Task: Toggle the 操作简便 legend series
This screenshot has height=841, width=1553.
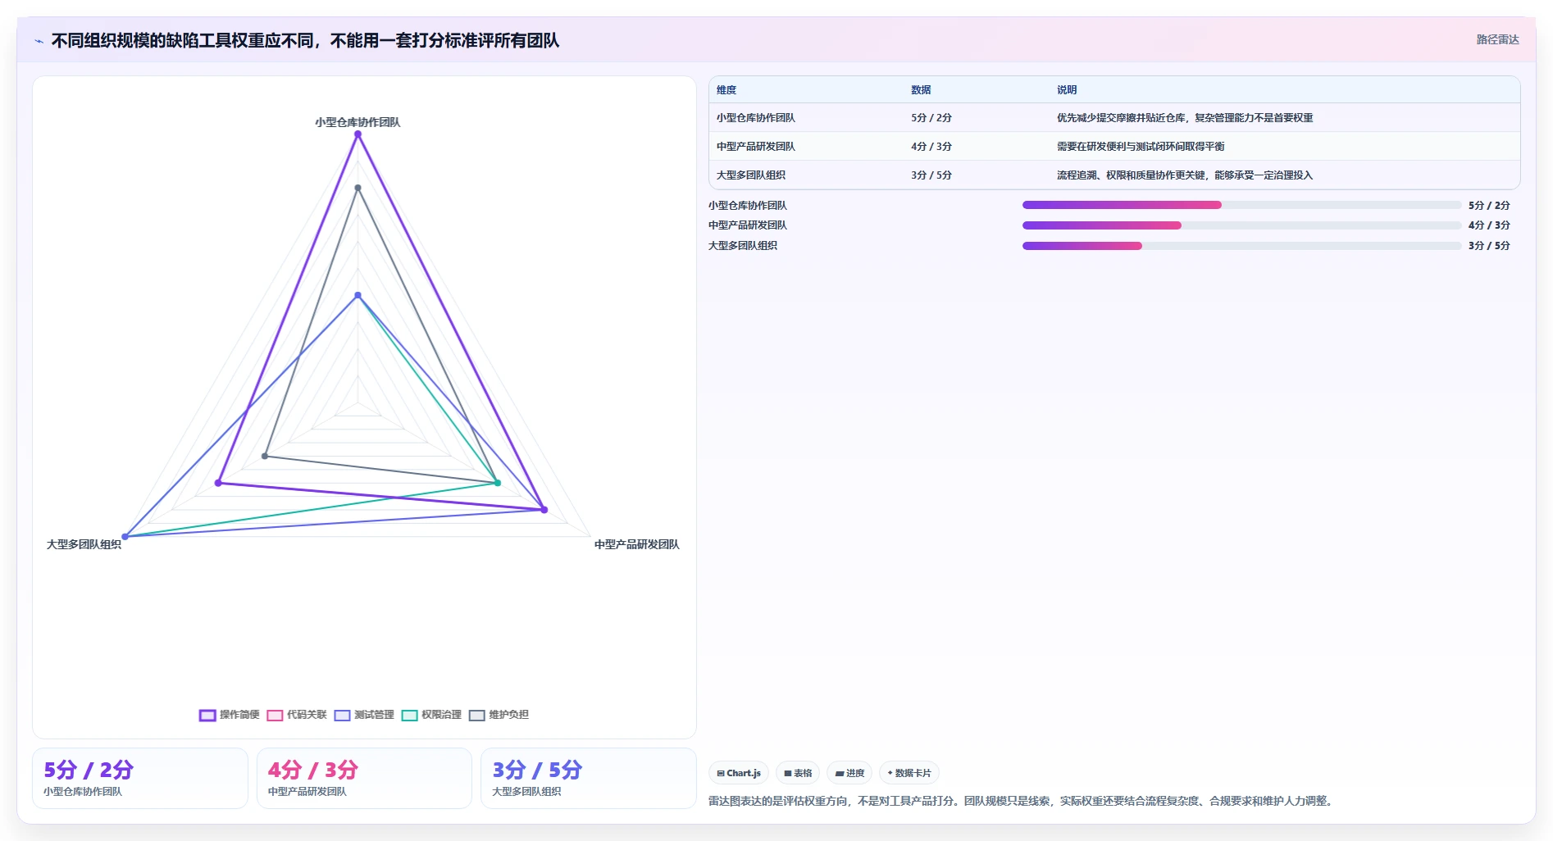Action: [x=230, y=715]
